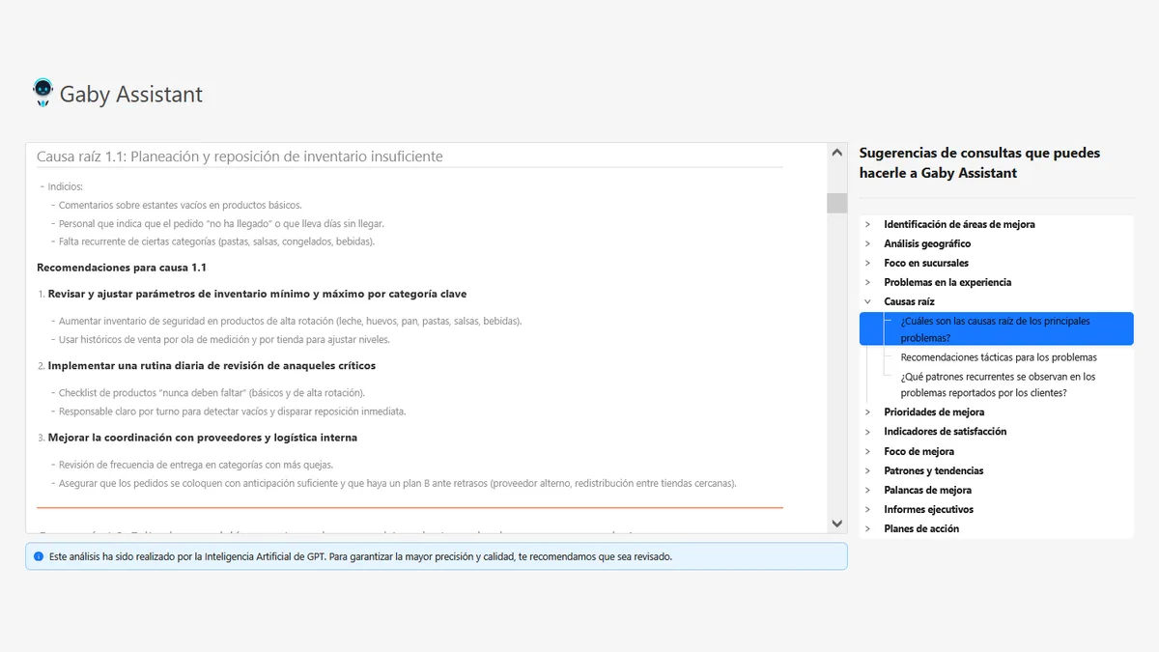Choose Recomendaciones tácticas para los problemas

(x=999, y=357)
